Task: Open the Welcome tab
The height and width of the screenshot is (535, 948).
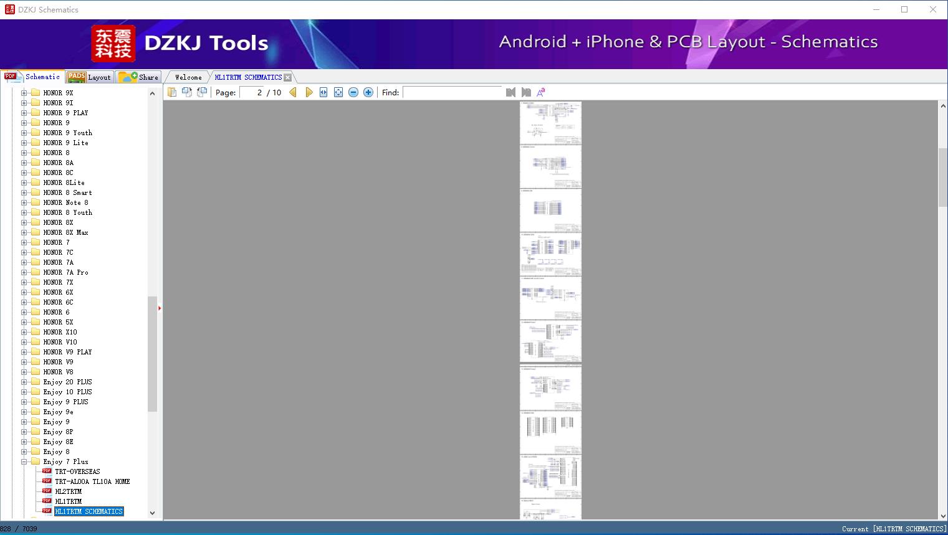Action: tap(188, 77)
